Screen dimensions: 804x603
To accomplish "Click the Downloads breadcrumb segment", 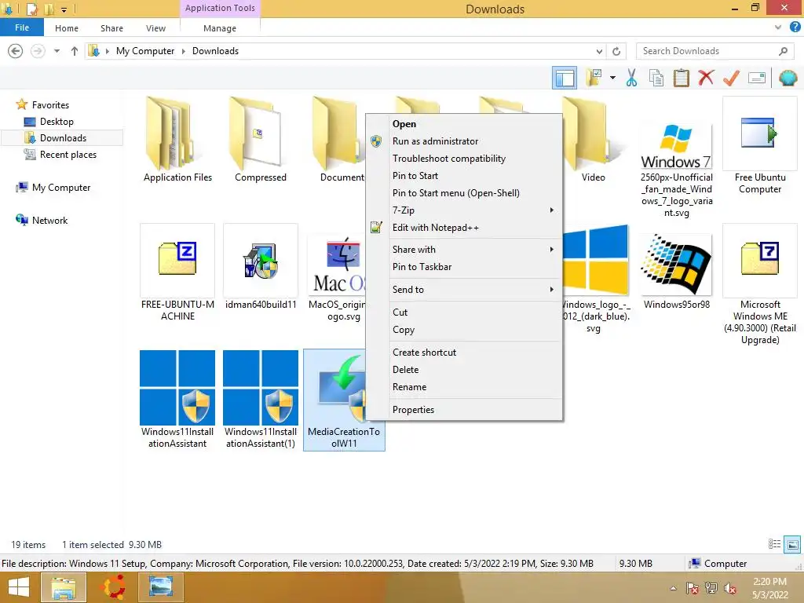I will [215, 51].
